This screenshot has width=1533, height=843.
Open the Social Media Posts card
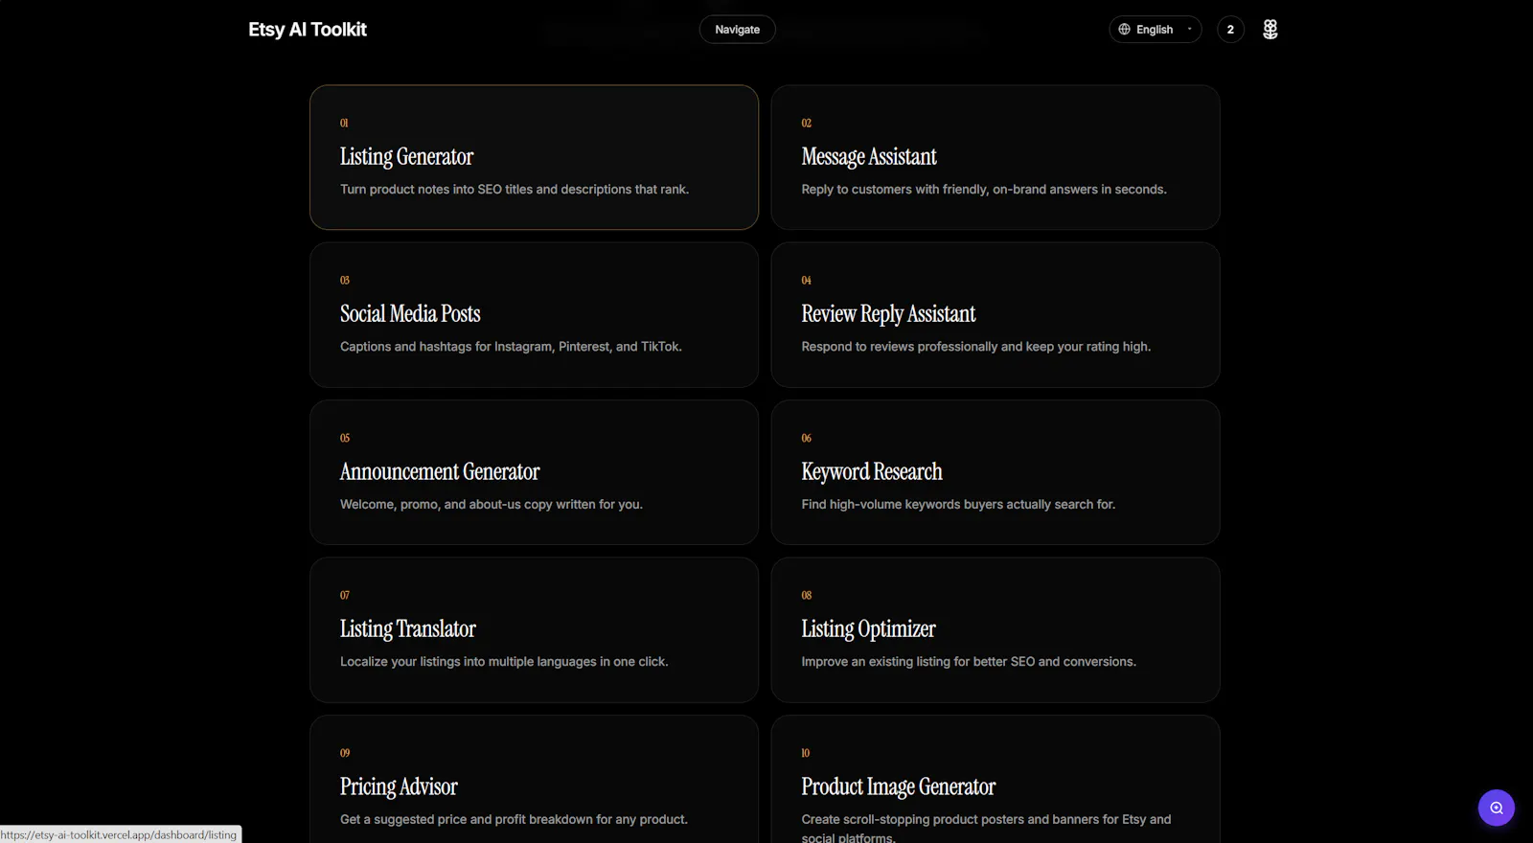pyautogui.click(x=534, y=315)
